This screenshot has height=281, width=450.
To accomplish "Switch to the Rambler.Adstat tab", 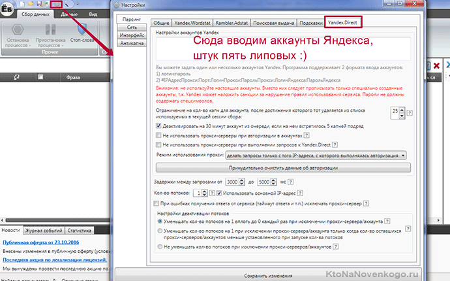I will (232, 23).
